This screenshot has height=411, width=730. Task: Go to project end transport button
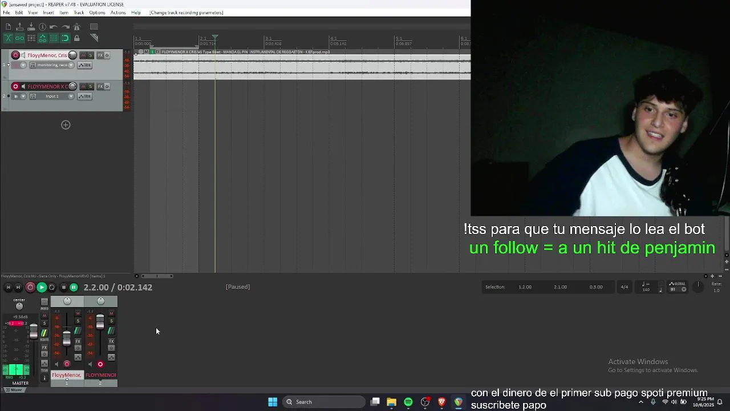pos(18,288)
